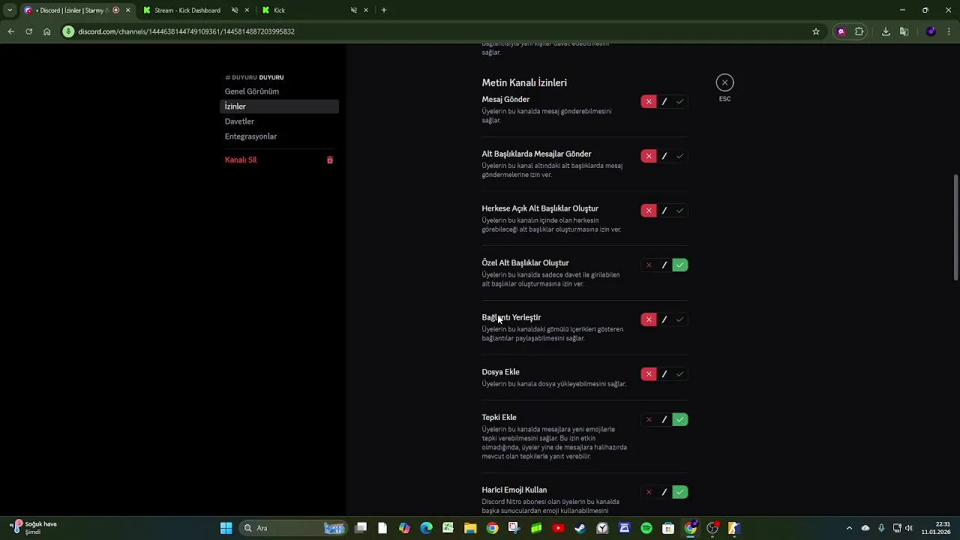Allow Alt Başlıklarda Mesajlar Gönder permission

click(680, 156)
